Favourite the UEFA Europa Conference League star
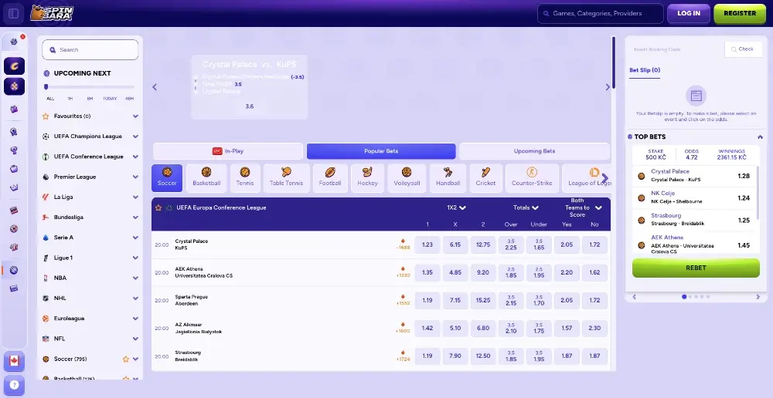 click(x=158, y=208)
